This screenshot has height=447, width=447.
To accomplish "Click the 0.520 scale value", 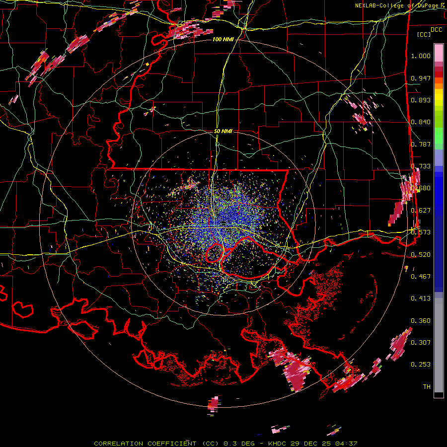I will [x=421, y=254].
